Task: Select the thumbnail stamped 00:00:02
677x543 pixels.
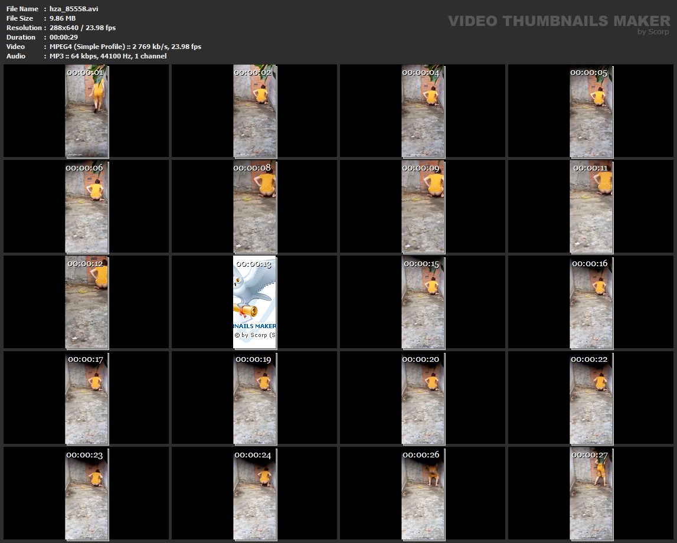Action: [255, 112]
